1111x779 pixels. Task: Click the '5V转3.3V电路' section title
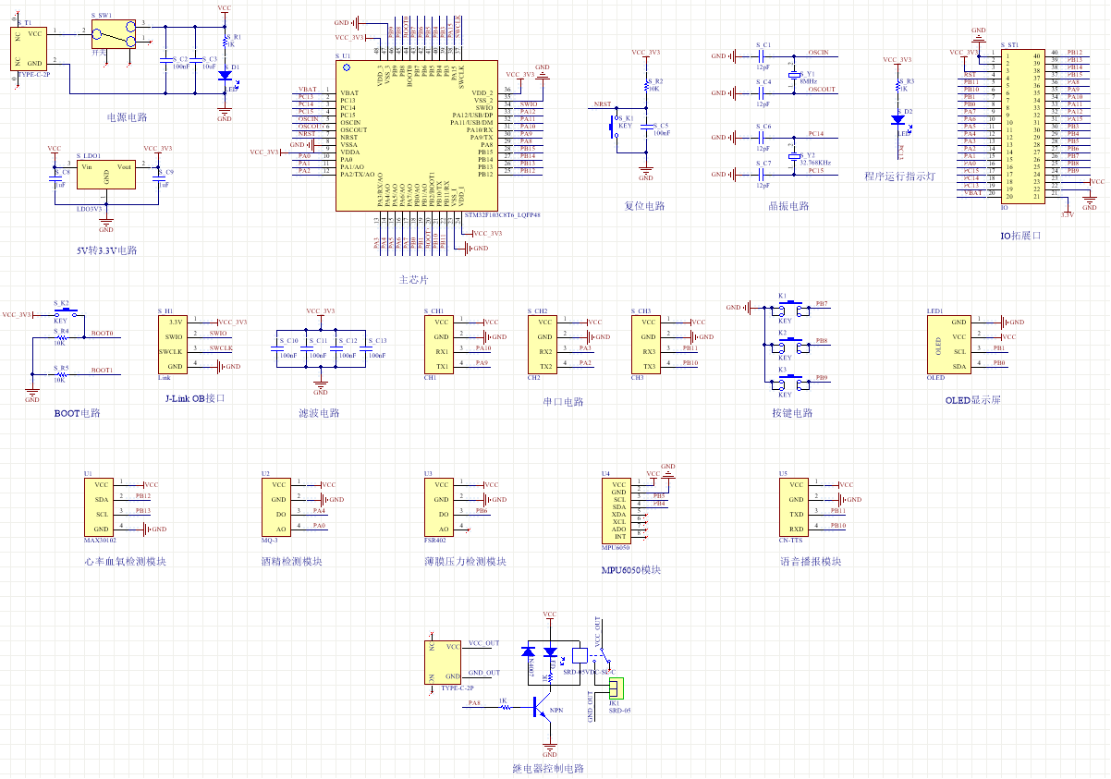(106, 250)
